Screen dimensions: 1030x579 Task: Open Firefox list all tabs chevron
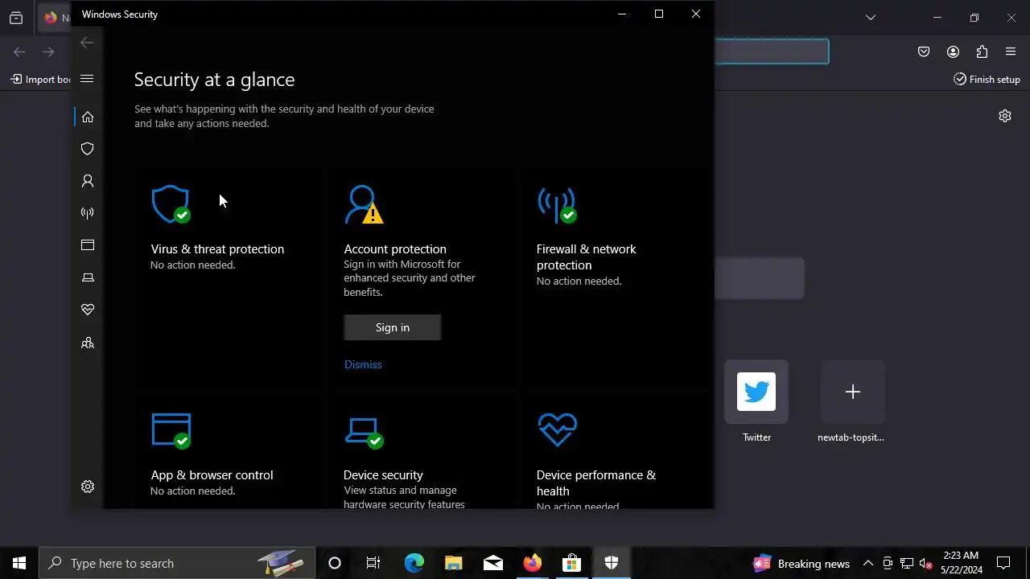(x=871, y=18)
